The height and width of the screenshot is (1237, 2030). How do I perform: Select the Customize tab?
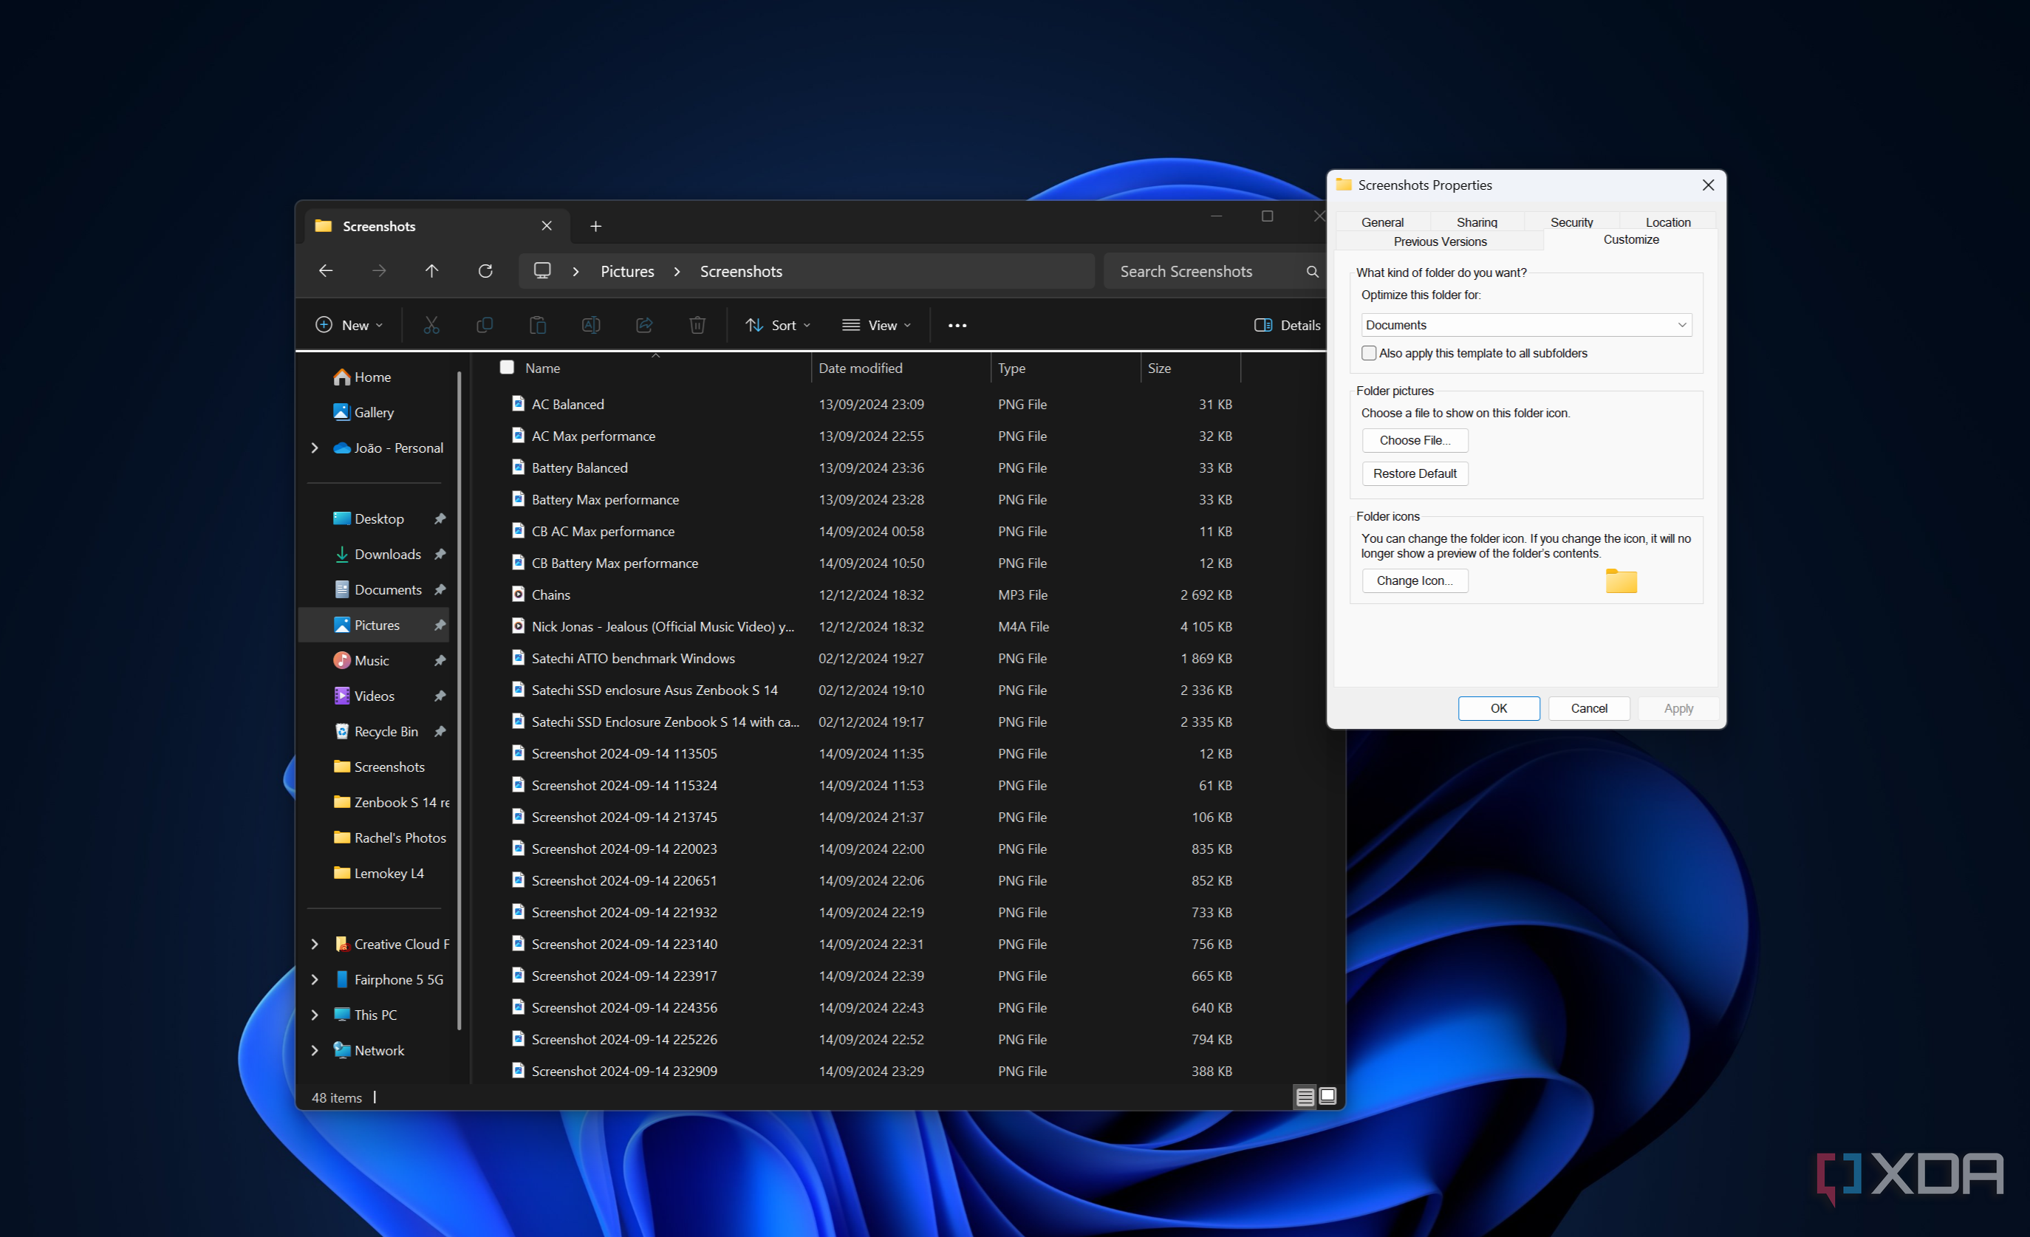(1630, 240)
